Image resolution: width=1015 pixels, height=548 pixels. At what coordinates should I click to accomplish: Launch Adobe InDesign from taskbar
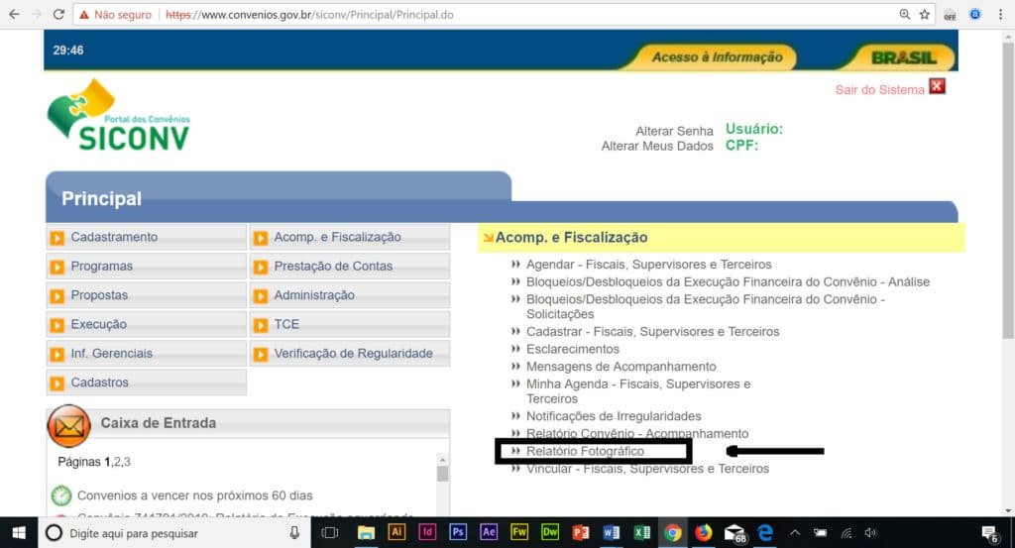(x=427, y=532)
